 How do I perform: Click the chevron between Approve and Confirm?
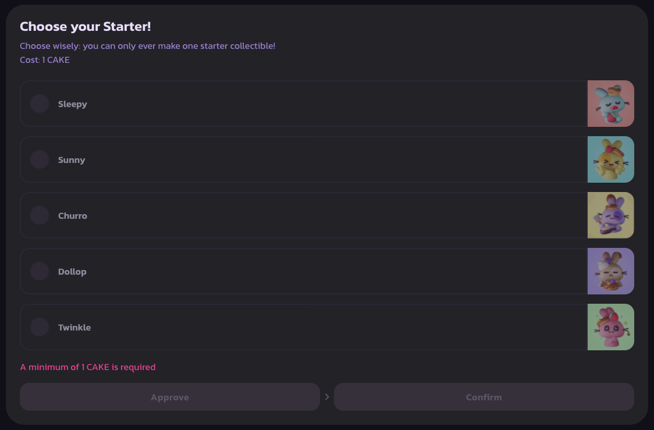tap(327, 397)
